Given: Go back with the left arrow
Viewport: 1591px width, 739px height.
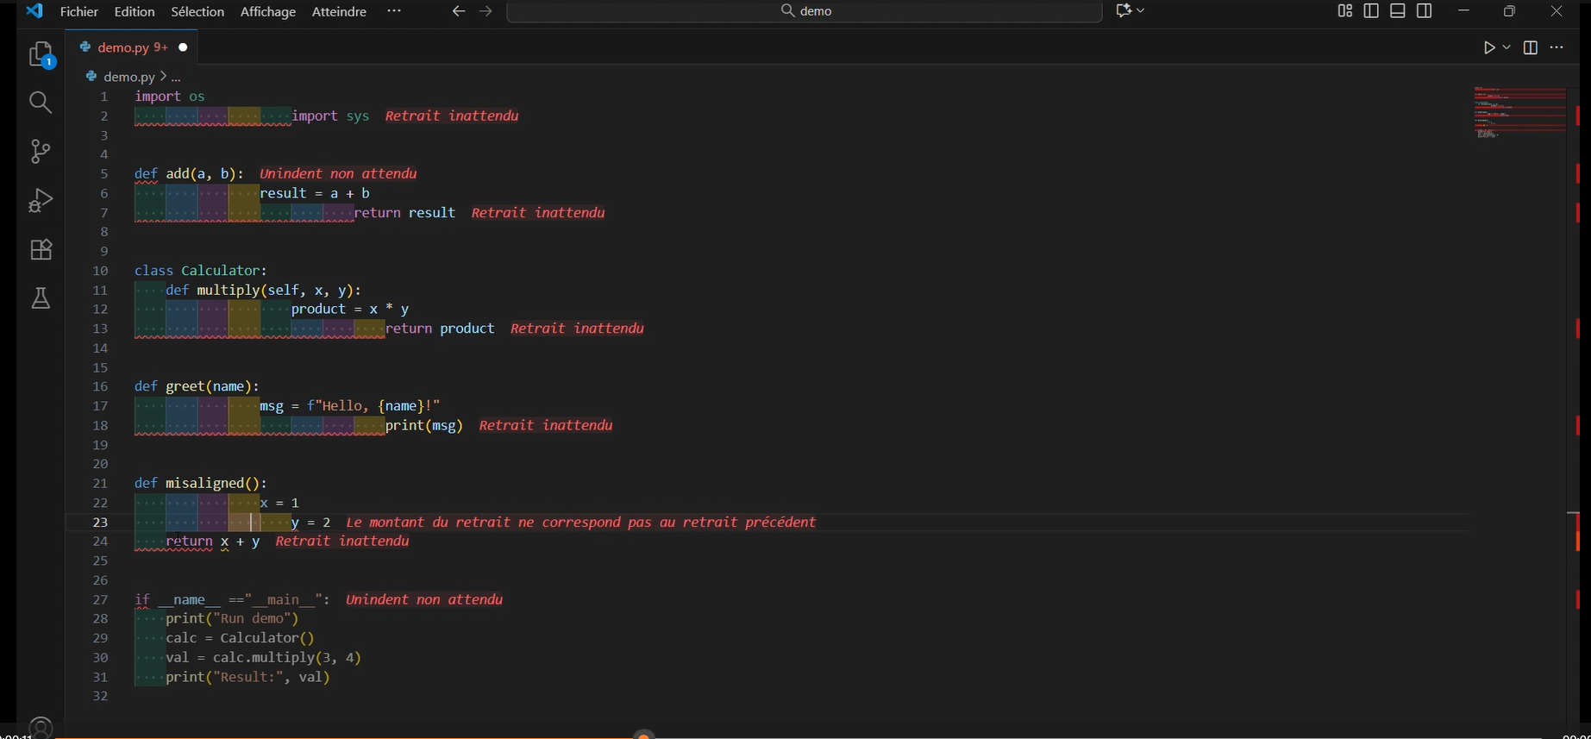Looking at the screenshot, I should point(459,11).
